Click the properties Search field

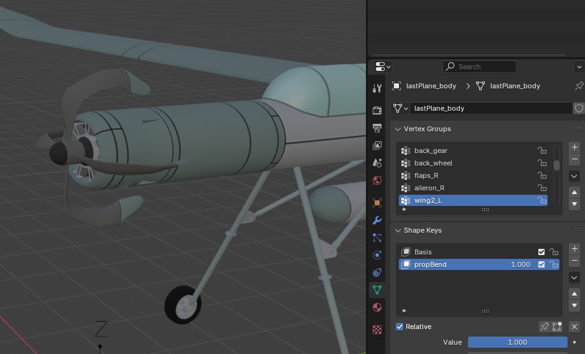(479, 67)
